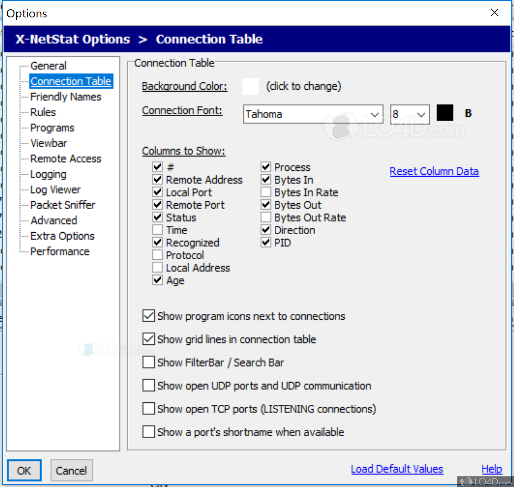Viewport: 514px width, 487px height.
Task: Open the font size dropdown showing 8
Action: point(421,114)
